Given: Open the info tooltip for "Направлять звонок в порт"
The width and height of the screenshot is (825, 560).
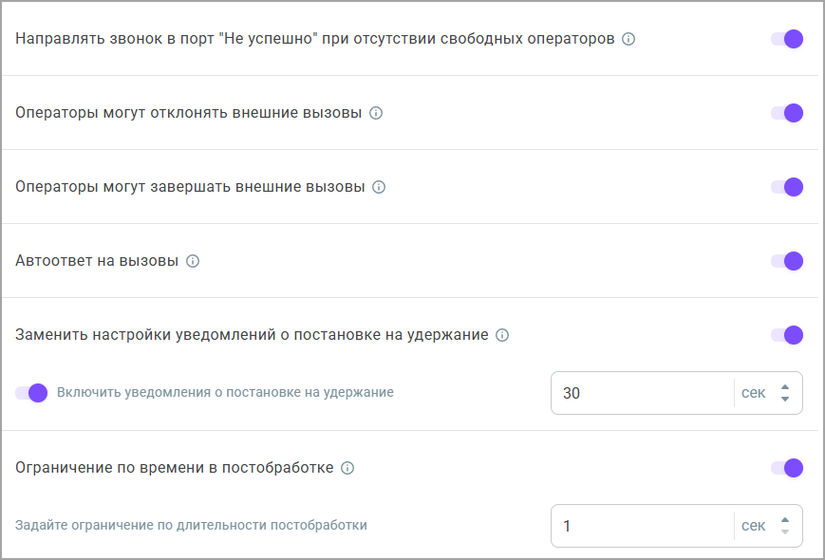Looking at the screenshot, I should [x=630, y=39].
